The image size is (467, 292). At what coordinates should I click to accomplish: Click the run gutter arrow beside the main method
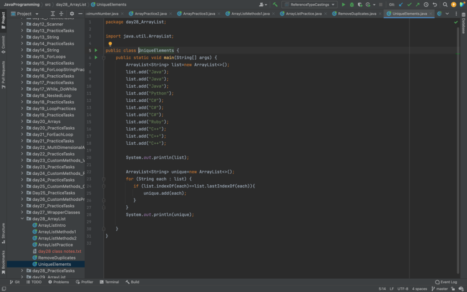tap(96, 57)
